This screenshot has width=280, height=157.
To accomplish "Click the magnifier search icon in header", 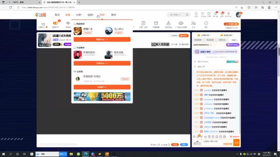I will pyautogui.click(x=187, y=15).
